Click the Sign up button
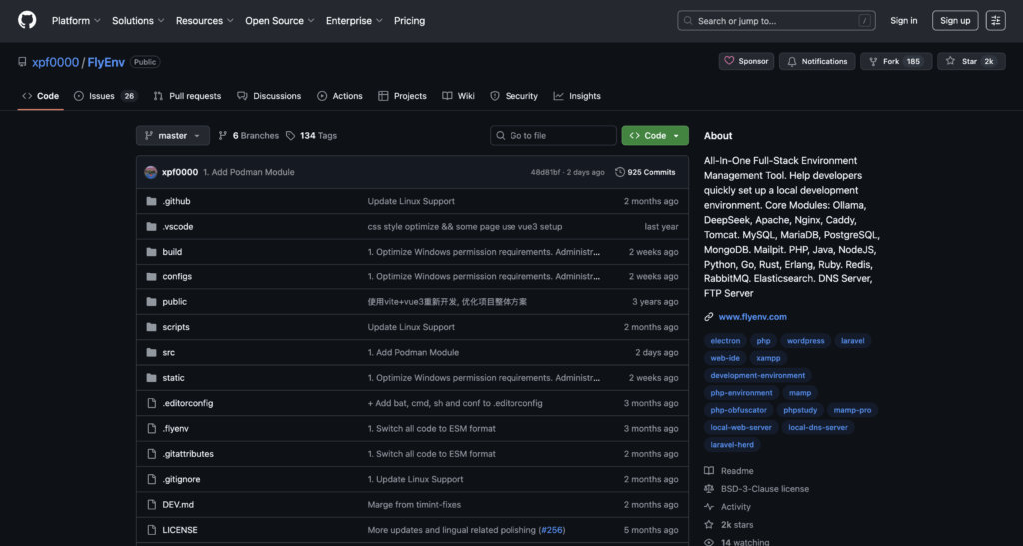1023x546 pixels. point(955,21)
